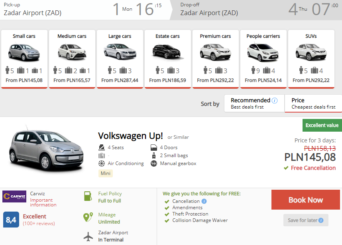Select the Medium cars category card
342x245 pixels.
[x=72, y=59]
